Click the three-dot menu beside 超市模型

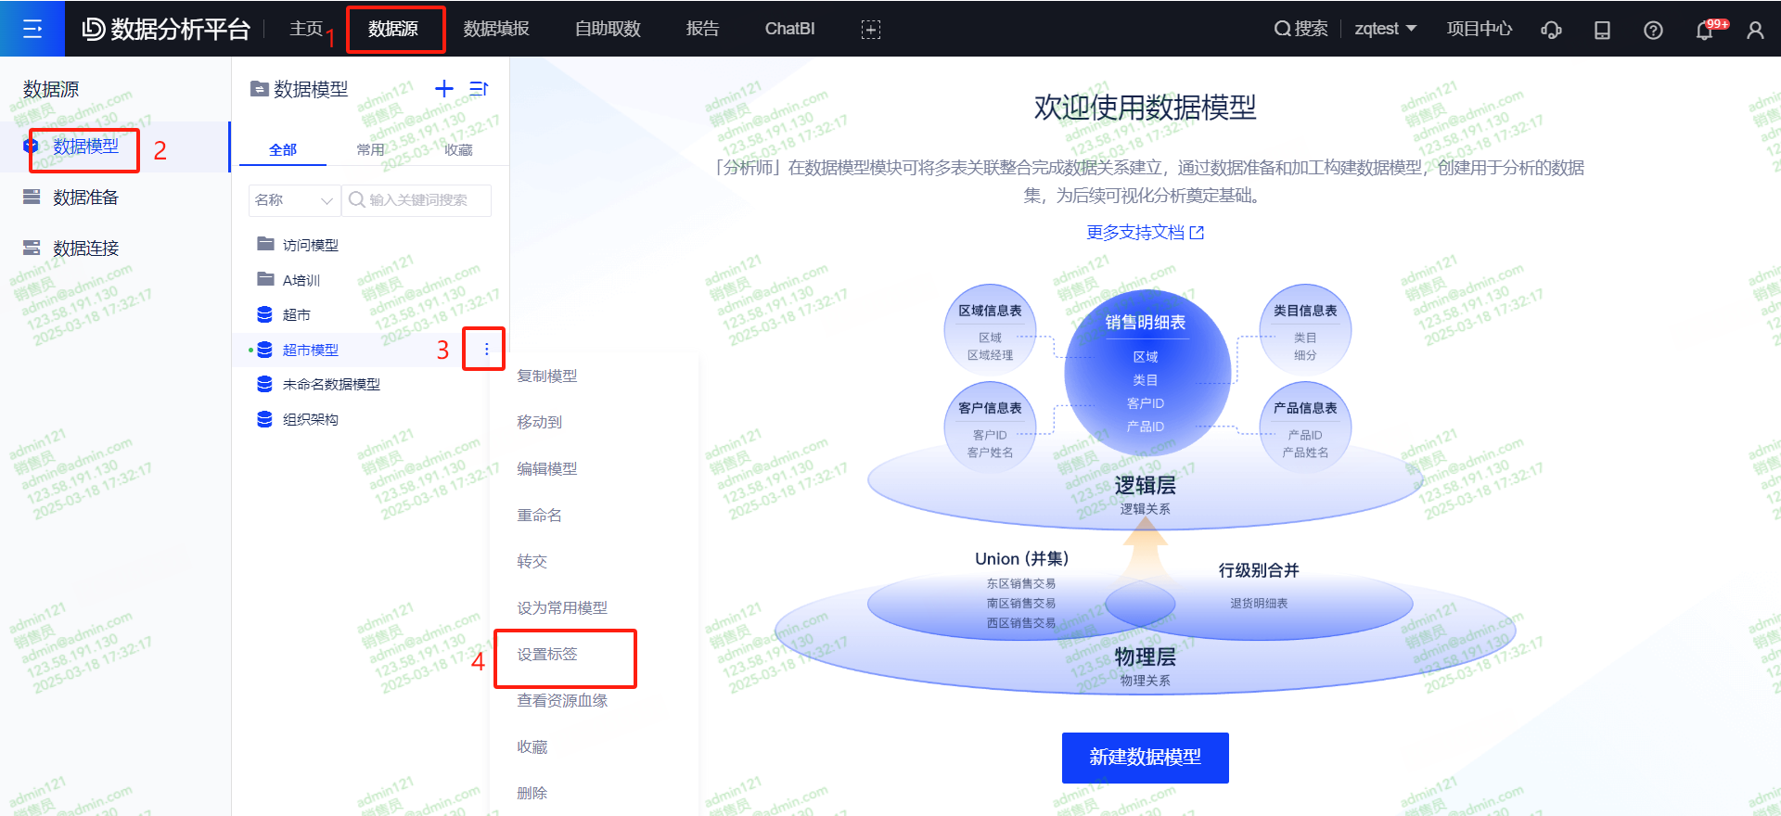coord(486,350)
